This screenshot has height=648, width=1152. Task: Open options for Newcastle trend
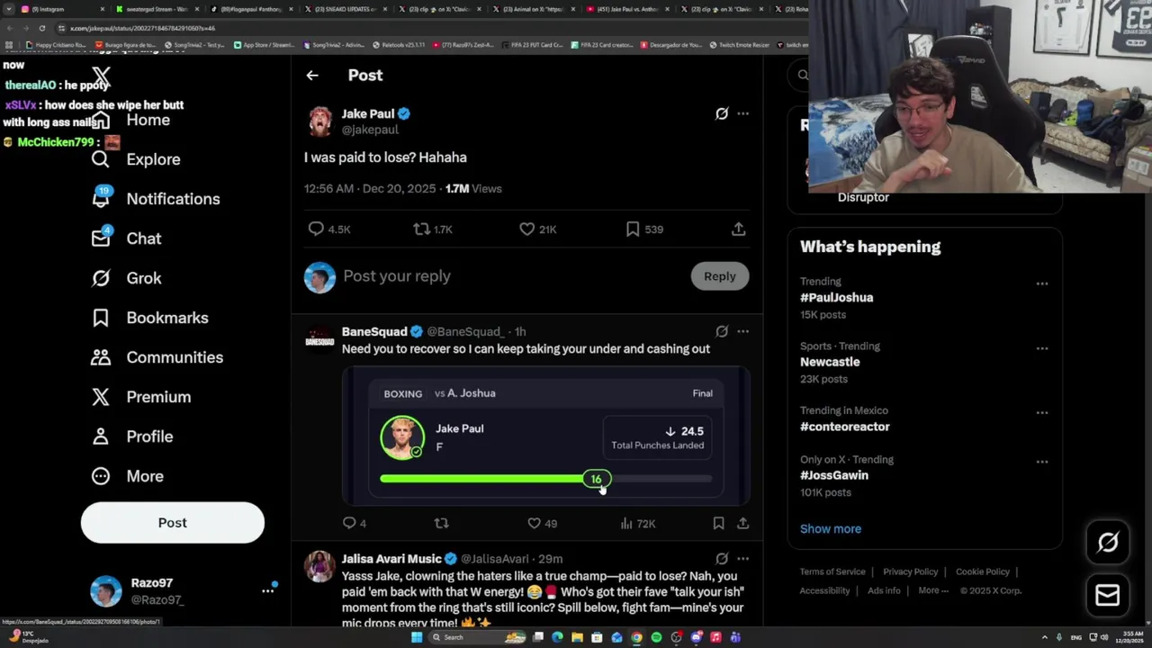(x=1041, y=348)
